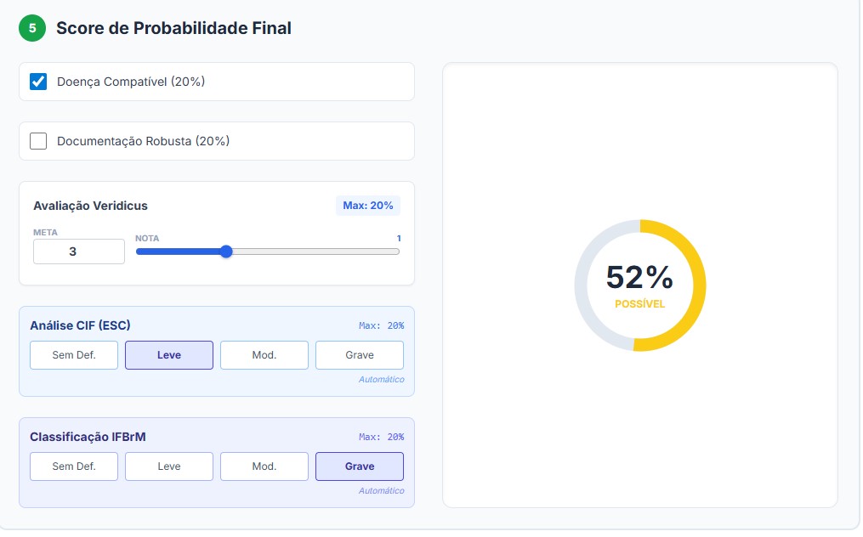
Task: Select Sem Def. under Classificação IFBrM
Action: (74, 466)
